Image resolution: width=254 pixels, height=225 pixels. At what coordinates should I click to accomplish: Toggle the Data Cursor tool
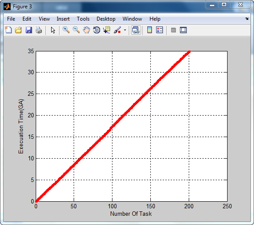click(x=107, y=30)
